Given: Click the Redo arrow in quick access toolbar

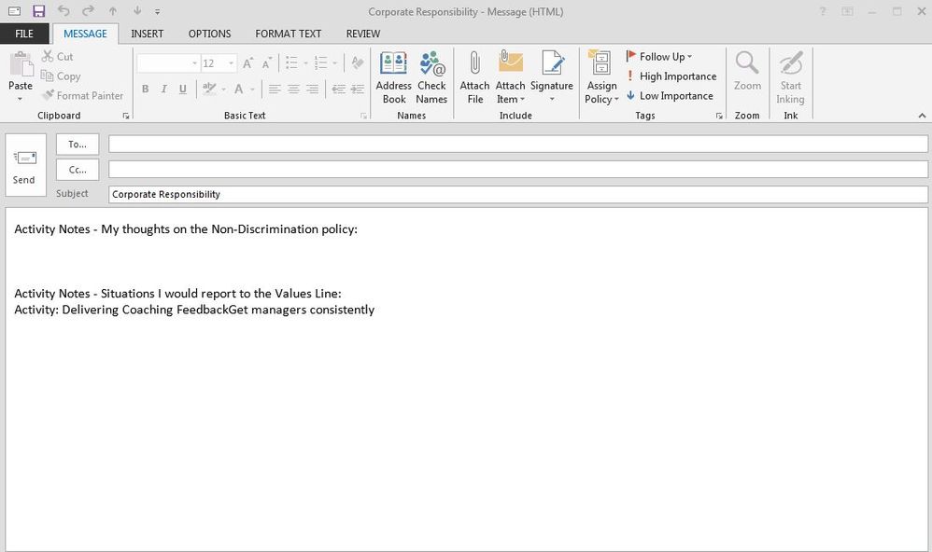Looking at the screenshot, I should pos(88,11).
